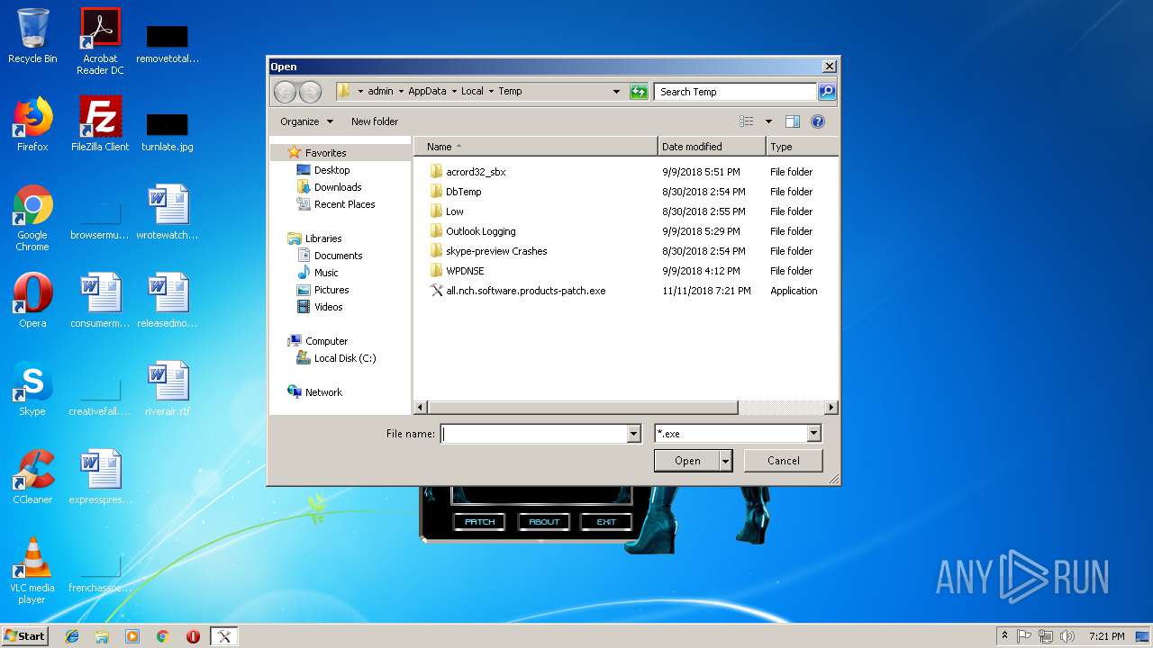
Task: Expand the view options dropdown arrow
Action: (x=768, y=121)
